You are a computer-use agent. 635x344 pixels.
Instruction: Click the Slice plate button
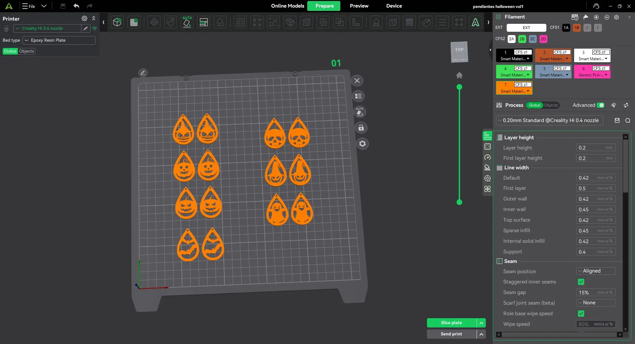click(x=451, y=323)
